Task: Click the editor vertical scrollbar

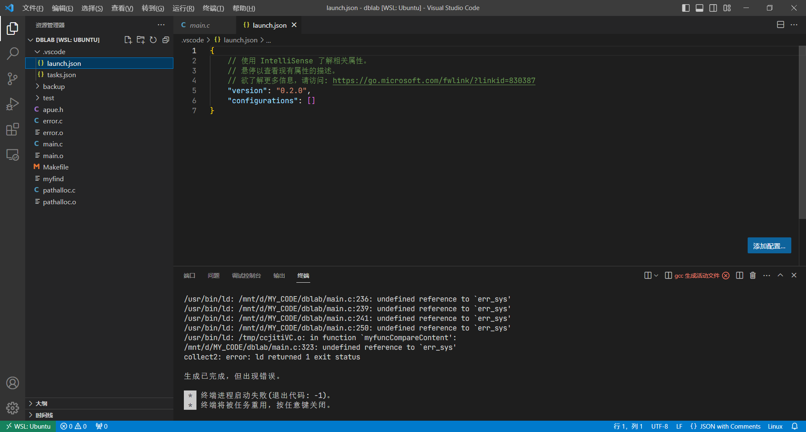Action: [x=802, y=132]
